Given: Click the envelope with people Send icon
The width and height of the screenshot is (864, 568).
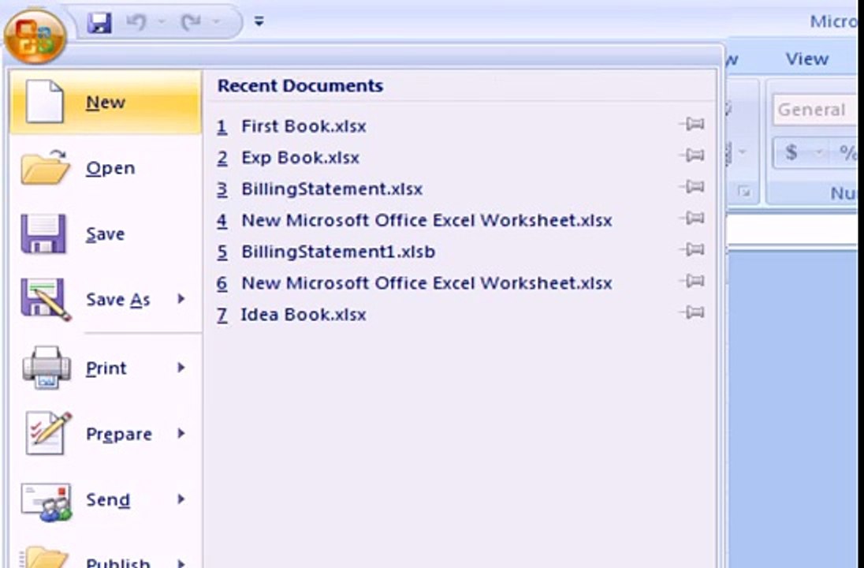Looking at the screenshot, I should [47, 501].
